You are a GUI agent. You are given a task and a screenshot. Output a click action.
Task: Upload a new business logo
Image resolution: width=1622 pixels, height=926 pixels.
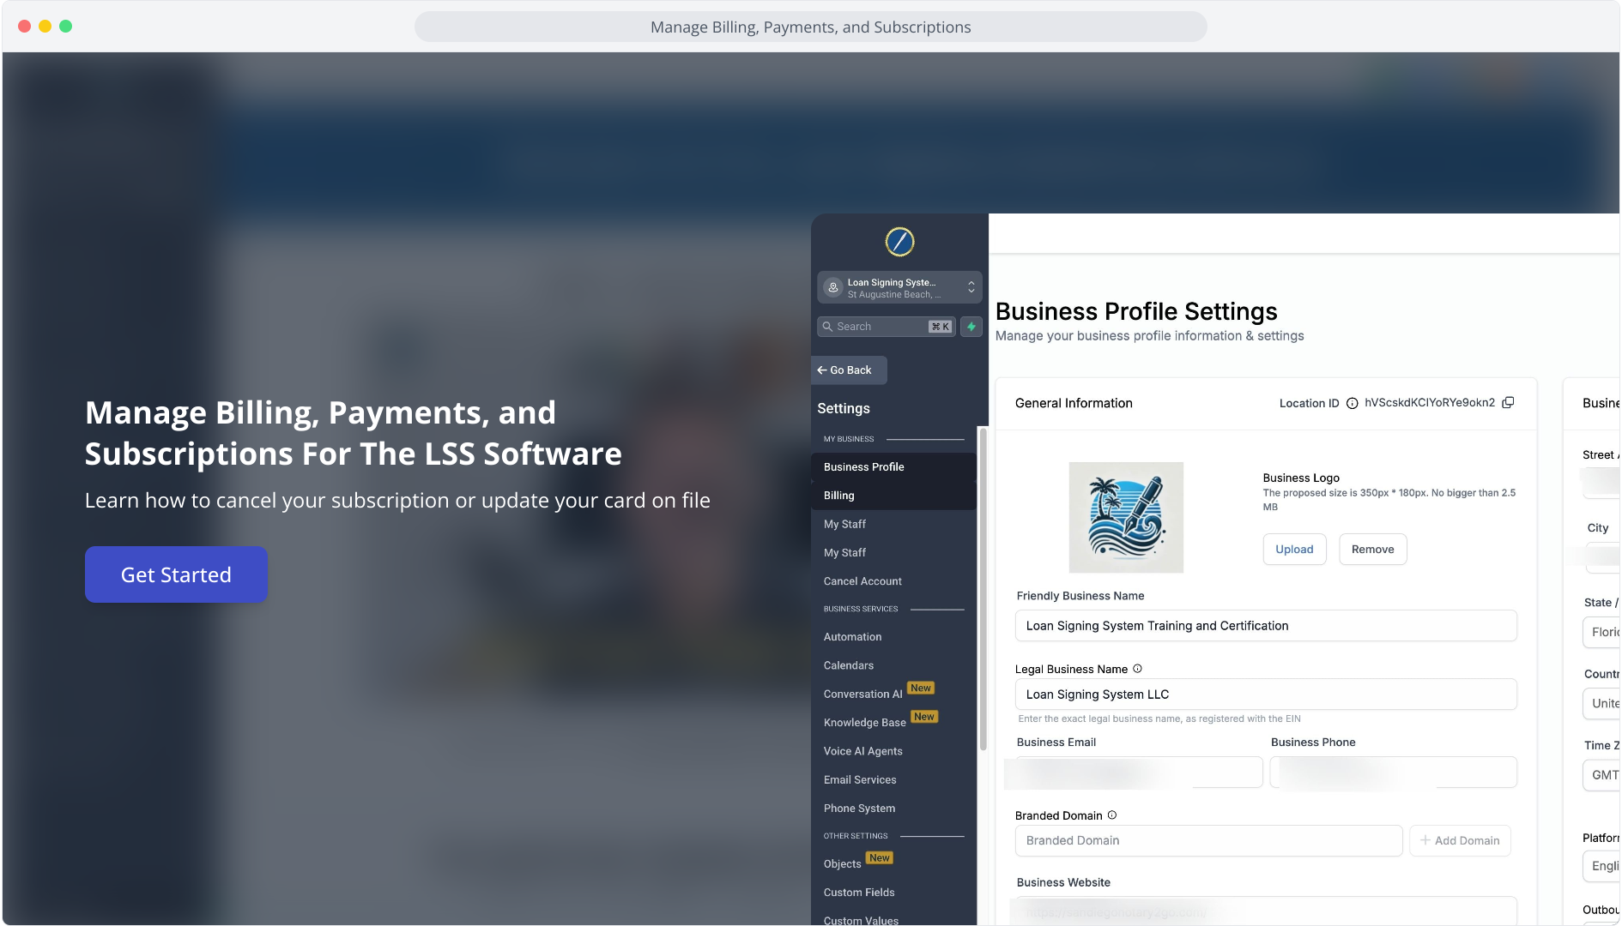(1294, 550)
